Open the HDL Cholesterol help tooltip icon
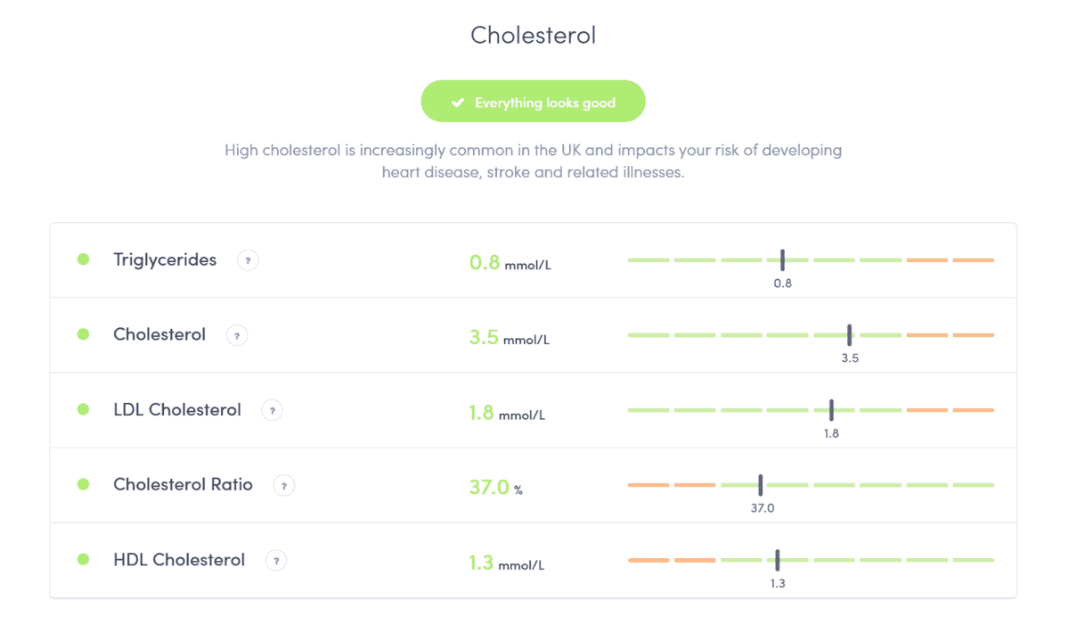 (x=276, y=561)
